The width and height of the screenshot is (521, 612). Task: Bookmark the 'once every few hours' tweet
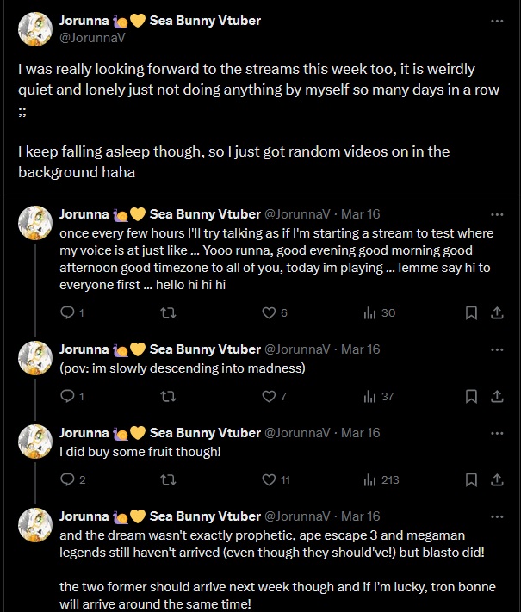point(471,313)
